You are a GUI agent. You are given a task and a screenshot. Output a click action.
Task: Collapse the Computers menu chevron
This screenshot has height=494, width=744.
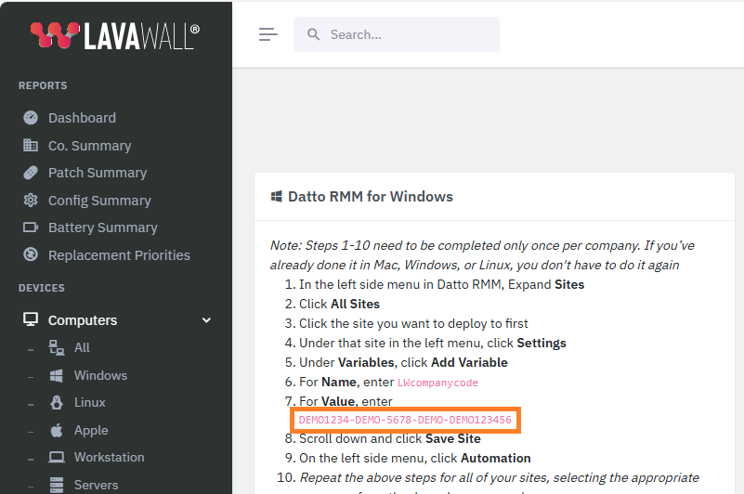206,320
